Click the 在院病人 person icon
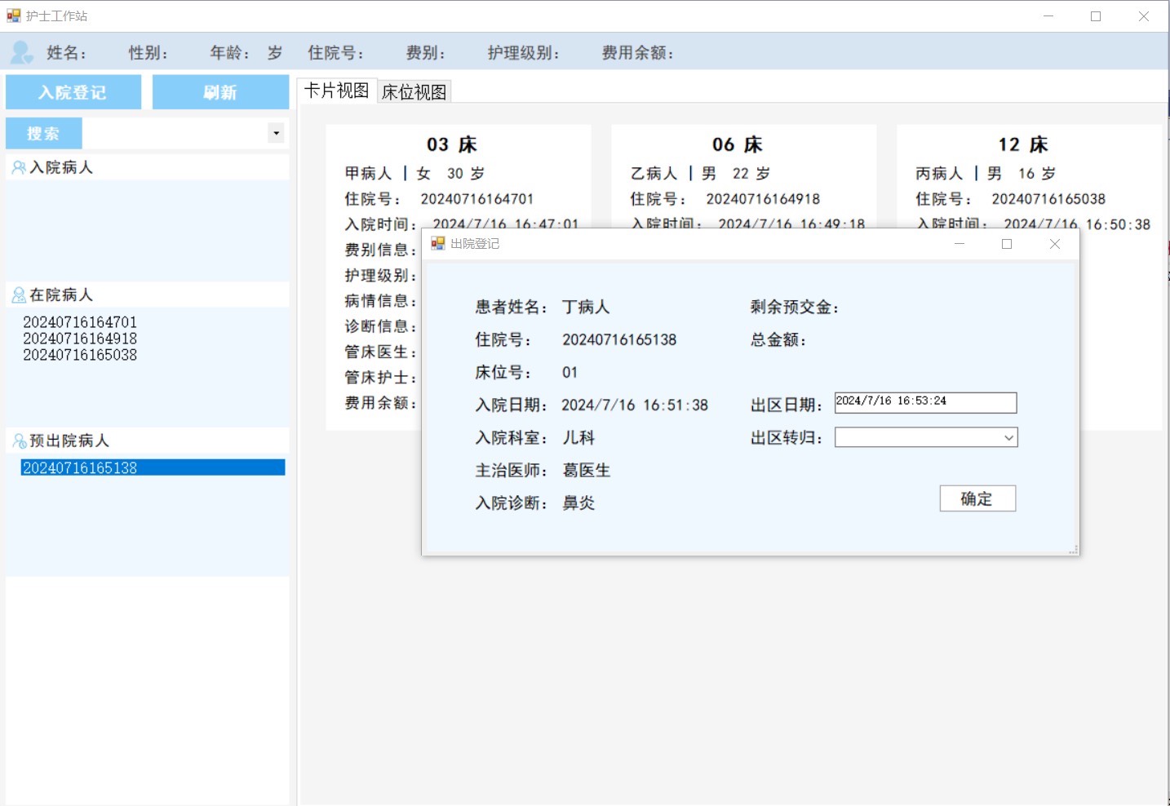This screenshot has width=1170, height=806. coord(19,295)
